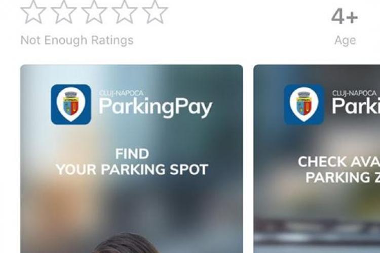This screenshot has width=380, height=253.
Task: Tap the fifth rating star
Action: pos(155,12)
